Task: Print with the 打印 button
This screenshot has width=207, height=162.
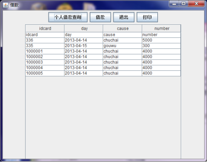Action: point(147,17)
